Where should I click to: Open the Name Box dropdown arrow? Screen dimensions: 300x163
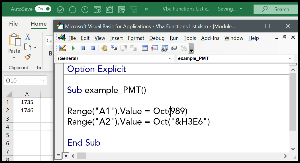[x=43, y=81]
